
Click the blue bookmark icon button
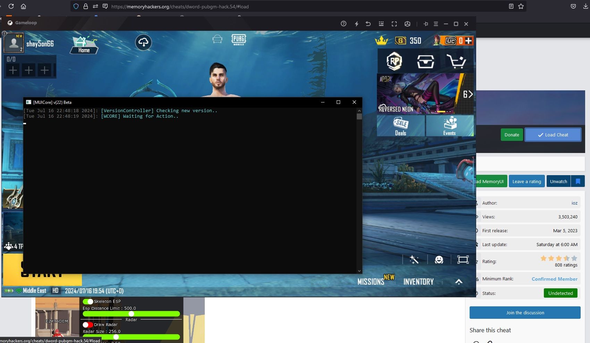578,181
